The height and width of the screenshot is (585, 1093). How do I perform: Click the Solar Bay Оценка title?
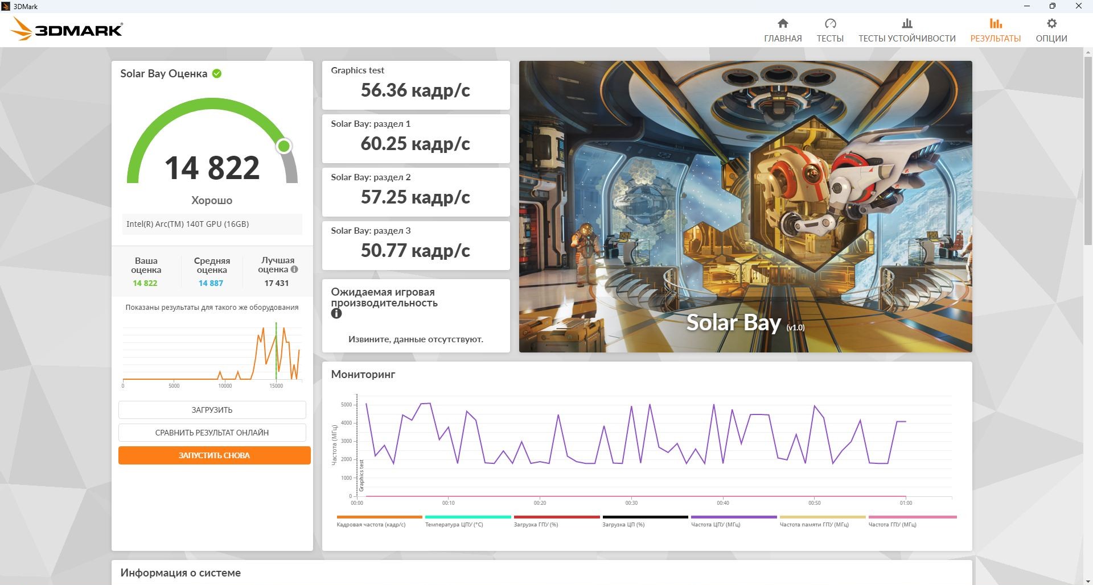pos(164,73)
